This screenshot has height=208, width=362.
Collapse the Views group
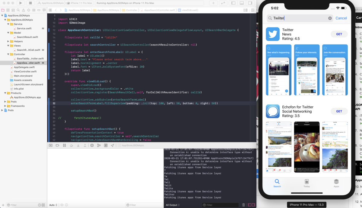pos(8,46)
